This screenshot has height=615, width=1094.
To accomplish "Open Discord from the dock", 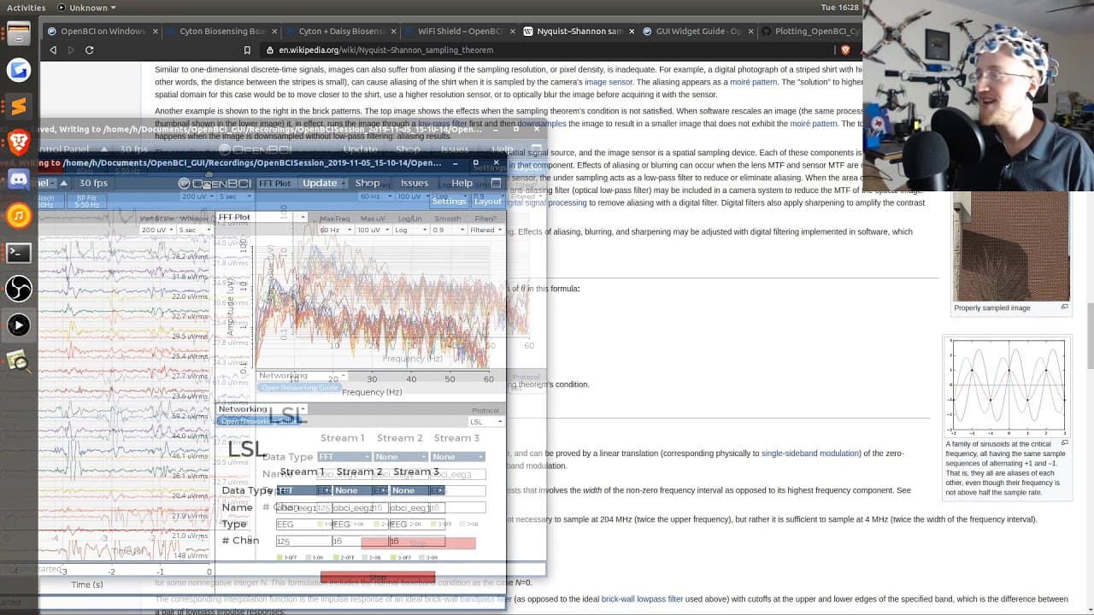I will 19,179.
